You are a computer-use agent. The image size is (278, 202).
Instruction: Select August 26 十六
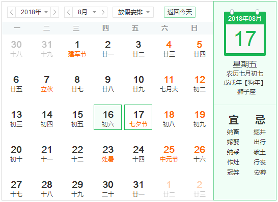click(x=200, y=154)
